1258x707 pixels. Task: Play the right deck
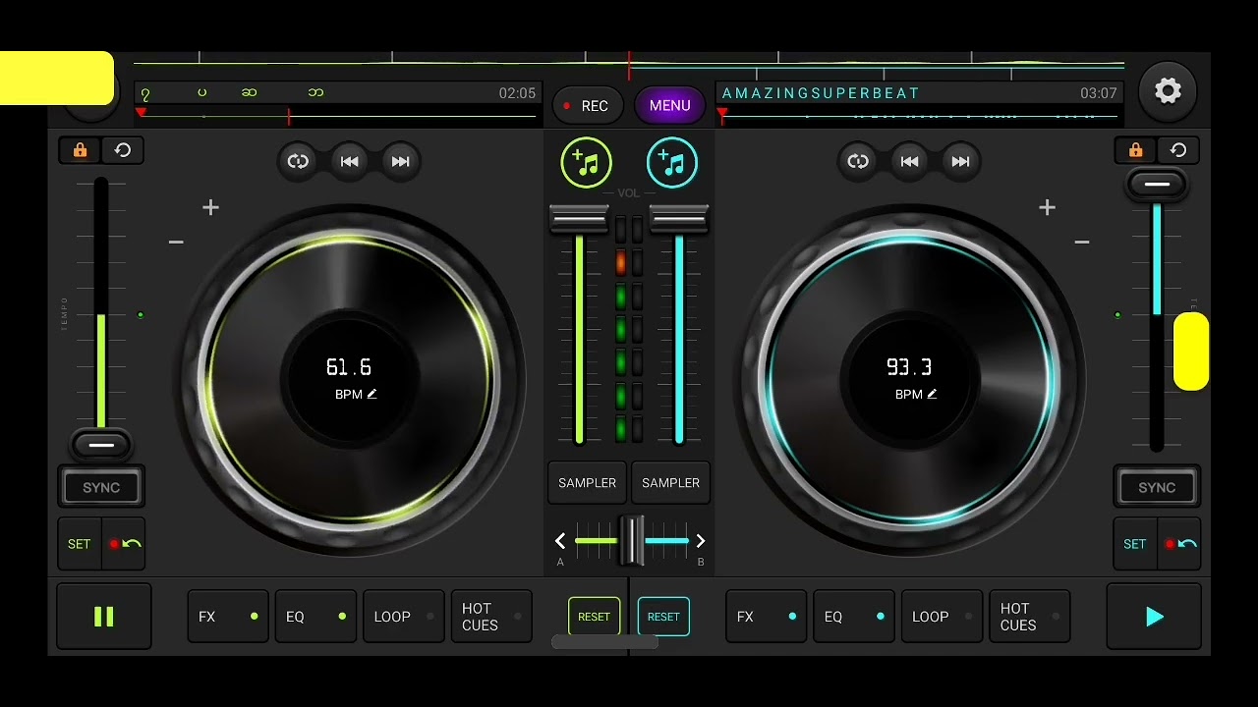[x=1154, y=617]
